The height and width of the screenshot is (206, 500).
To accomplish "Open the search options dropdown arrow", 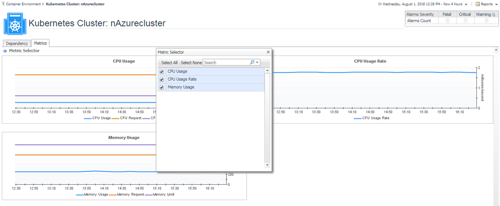I will [x=256, y=63].
